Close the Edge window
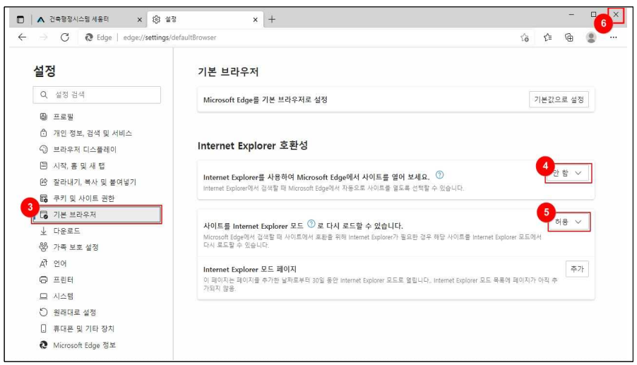 click(616, 15)
